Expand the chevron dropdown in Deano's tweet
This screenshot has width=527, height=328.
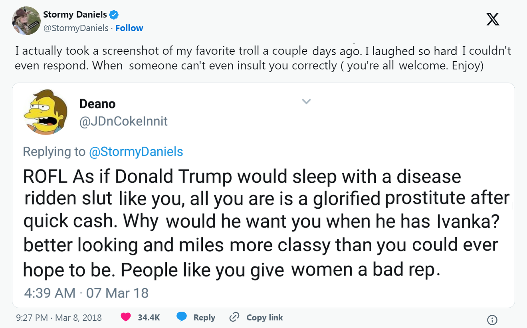[x=306, y=102]
